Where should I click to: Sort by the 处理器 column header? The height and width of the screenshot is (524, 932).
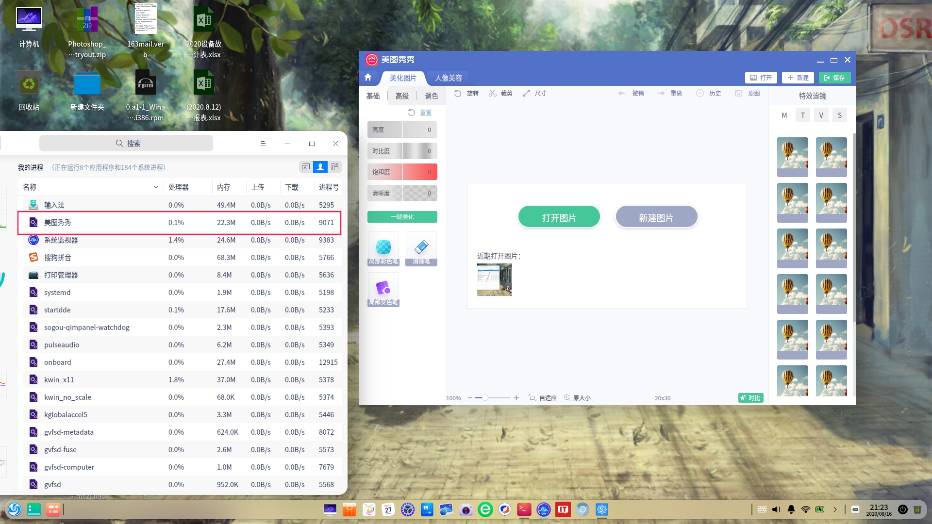[x=179, y=187]
